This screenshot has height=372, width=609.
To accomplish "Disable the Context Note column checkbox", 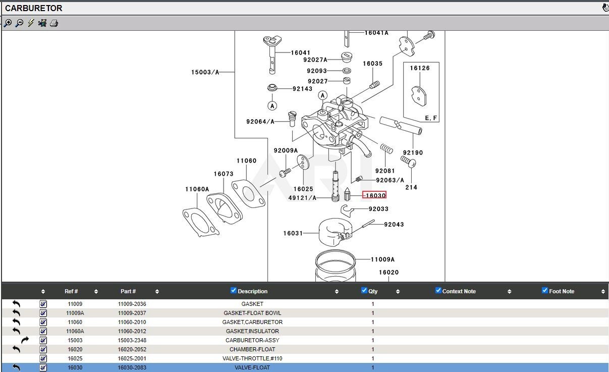I will tap(438, 290).
